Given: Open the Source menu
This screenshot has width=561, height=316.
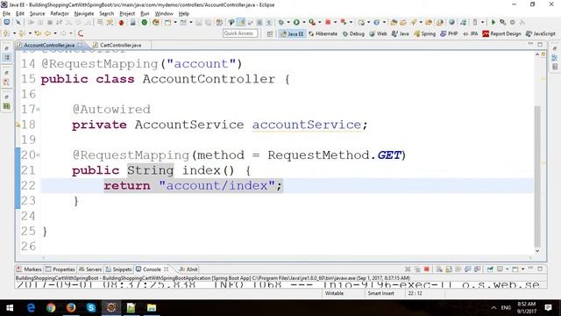Looking at the screenshot, I should click(x=37, y=14).
